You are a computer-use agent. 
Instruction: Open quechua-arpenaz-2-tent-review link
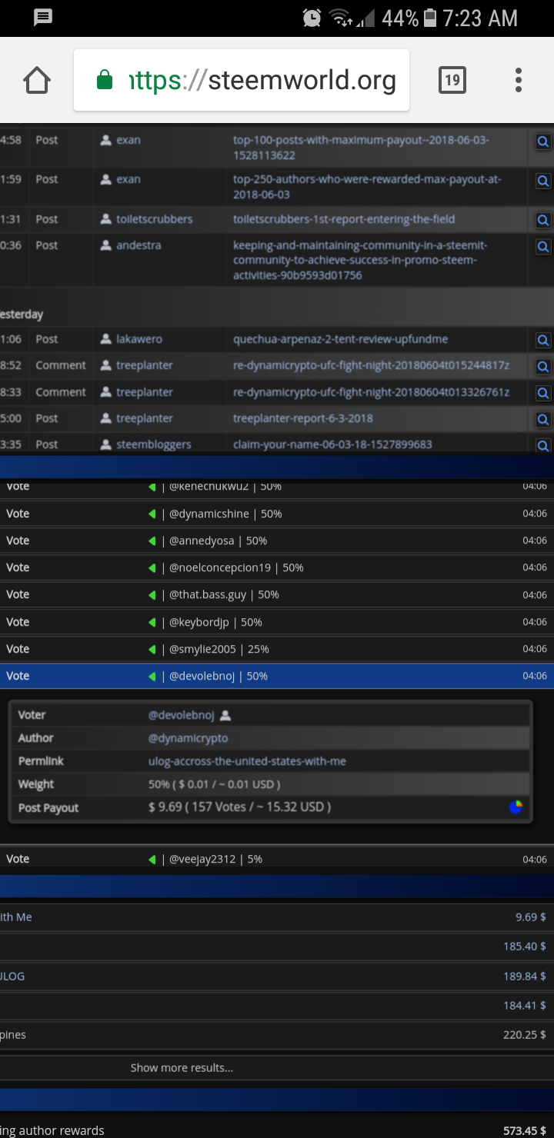[340, 339]
